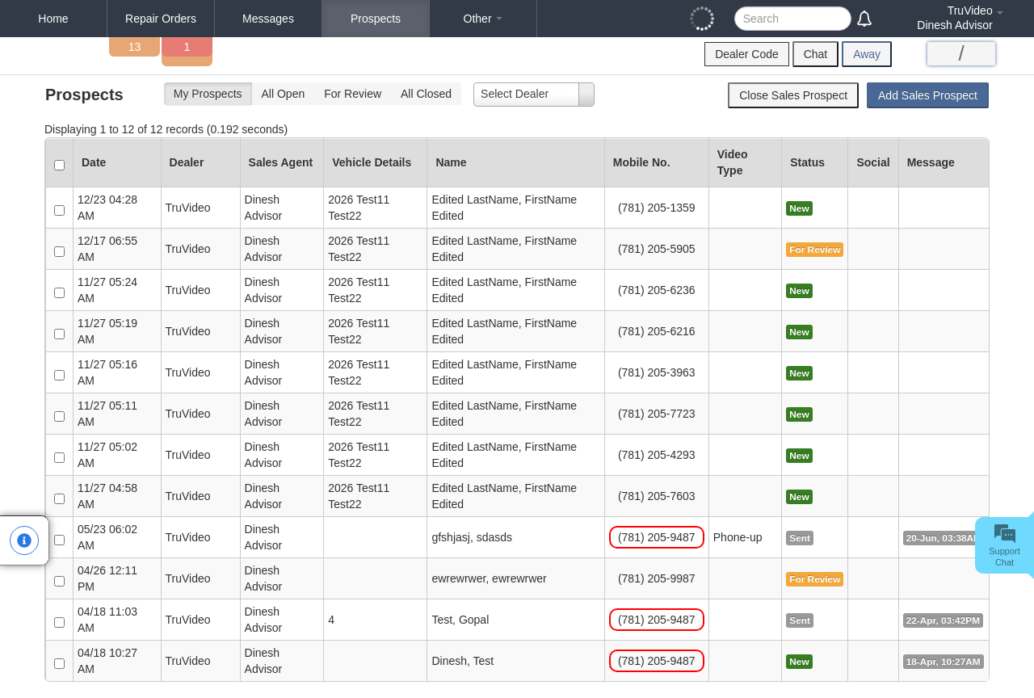Click the red 1 Messages badge

pos(187,47)
